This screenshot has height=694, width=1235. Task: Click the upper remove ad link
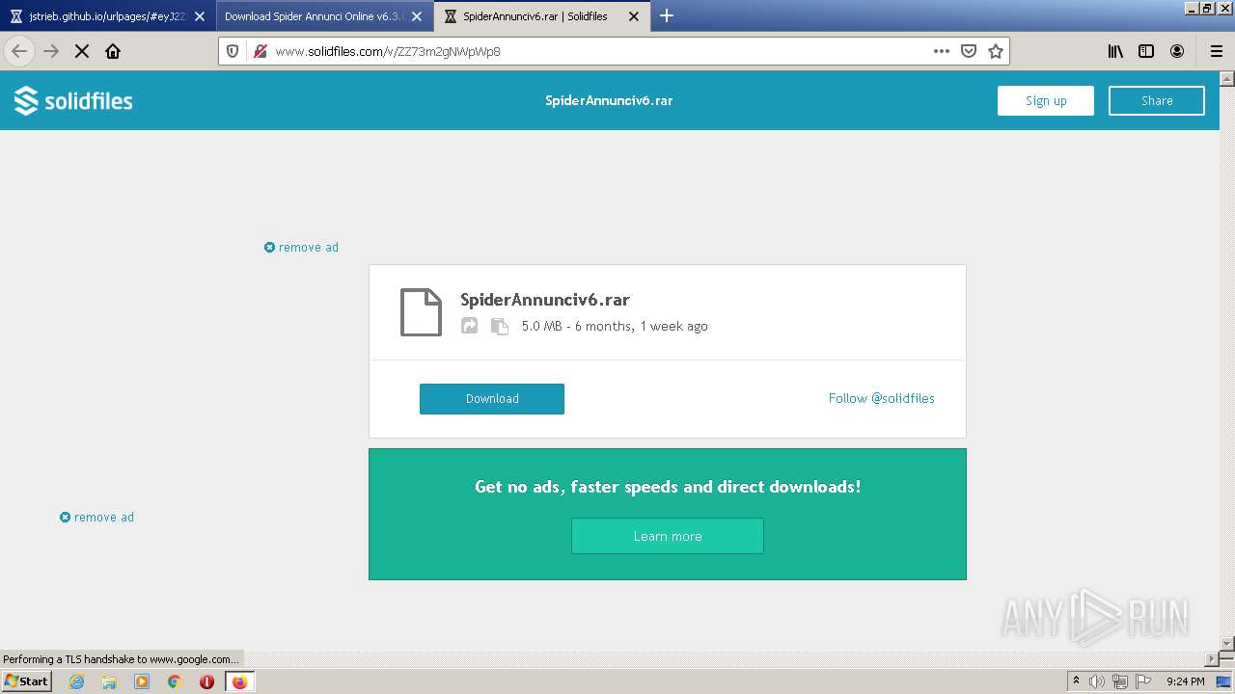pos(301,248)
